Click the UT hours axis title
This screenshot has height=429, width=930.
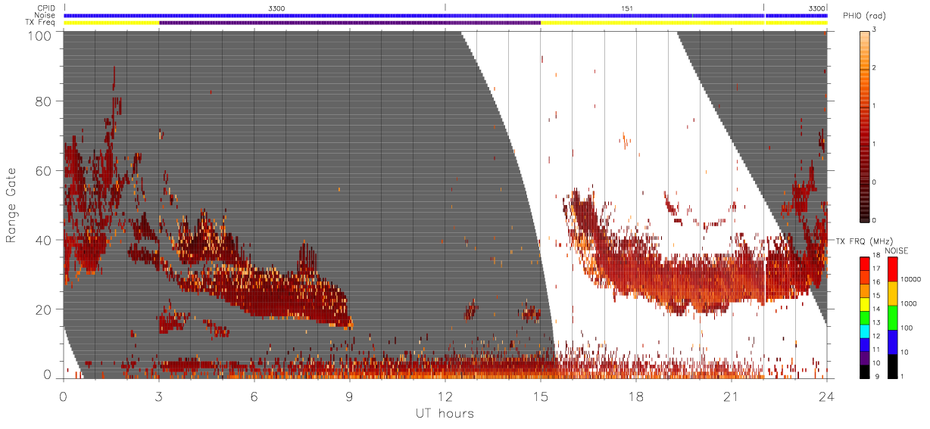pyautogui.click(x=445, y=413)
